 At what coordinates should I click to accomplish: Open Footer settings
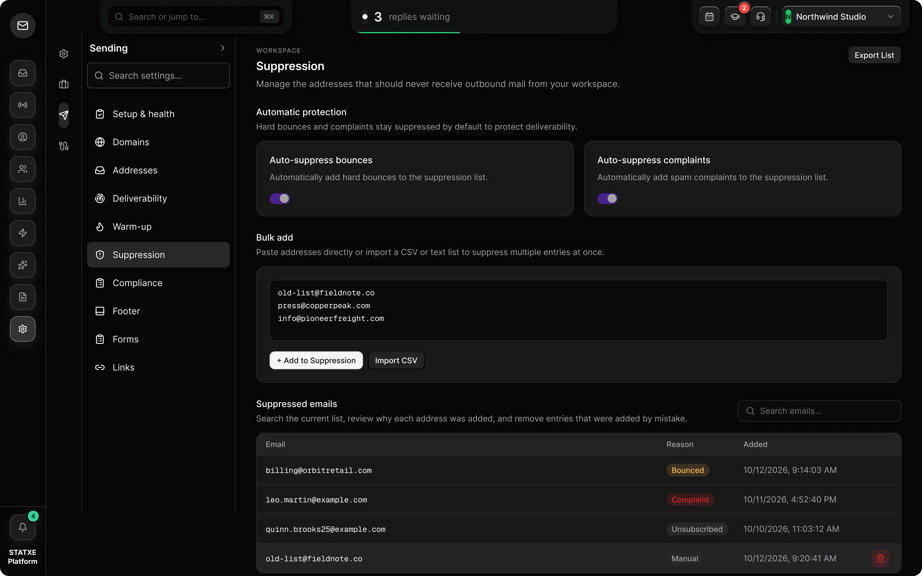158,311
